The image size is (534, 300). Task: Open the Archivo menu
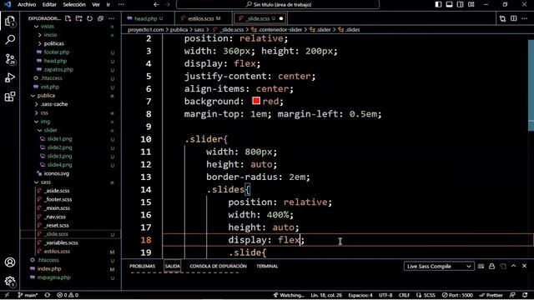[x=27, y=4]
